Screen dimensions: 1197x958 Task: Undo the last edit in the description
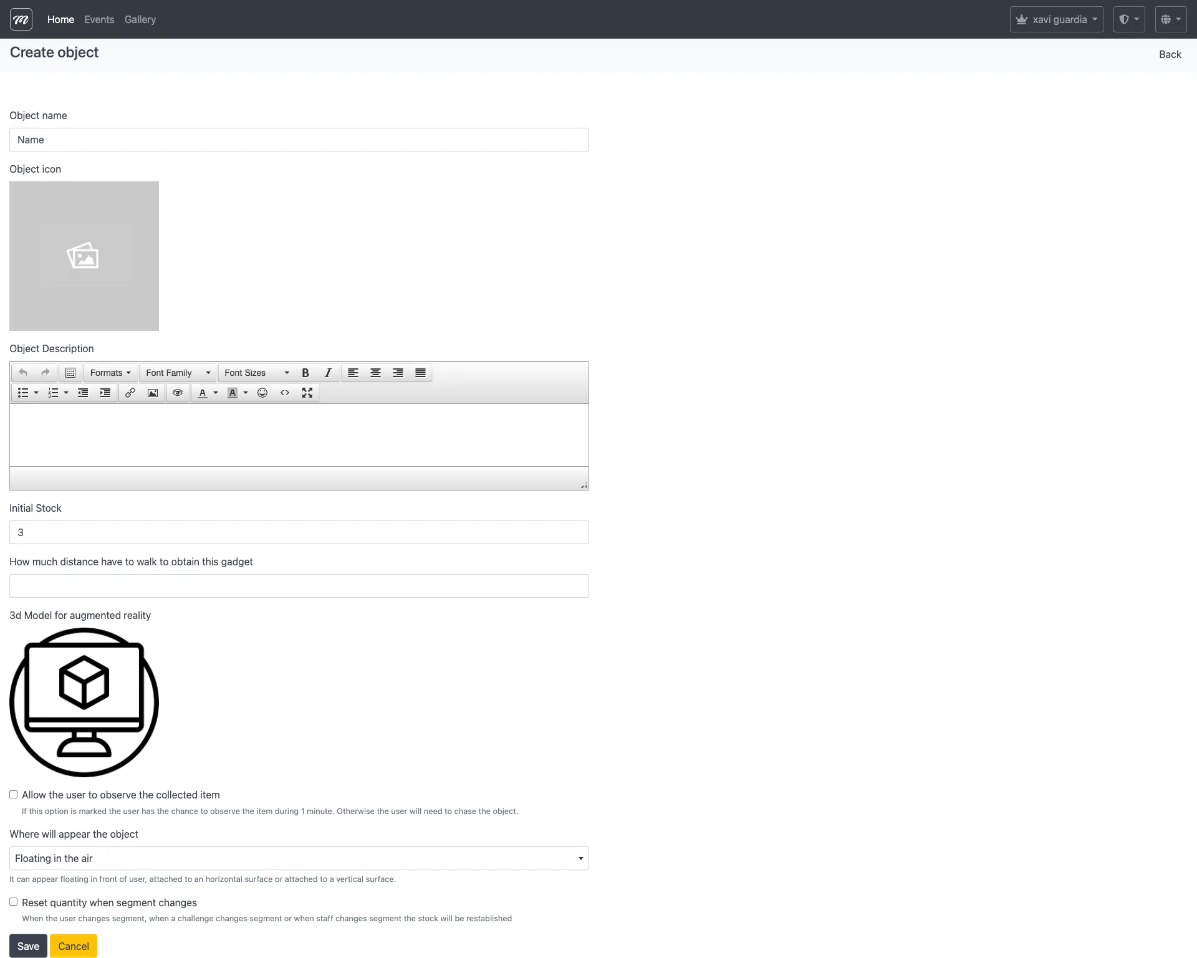(x=22, y=372)
